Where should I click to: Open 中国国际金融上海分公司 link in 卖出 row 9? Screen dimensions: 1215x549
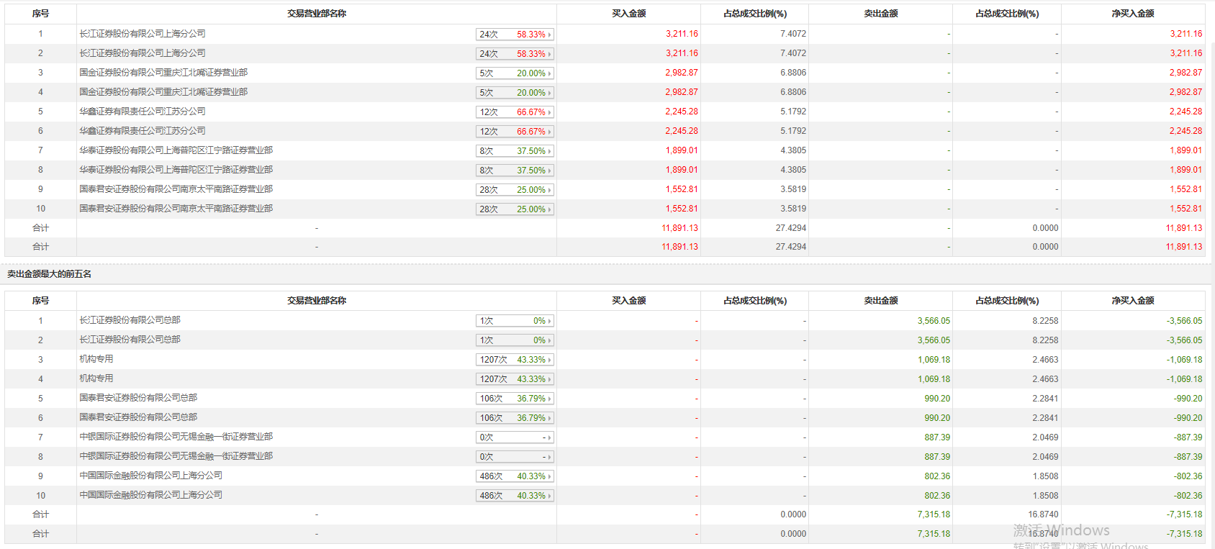(151, 476)
